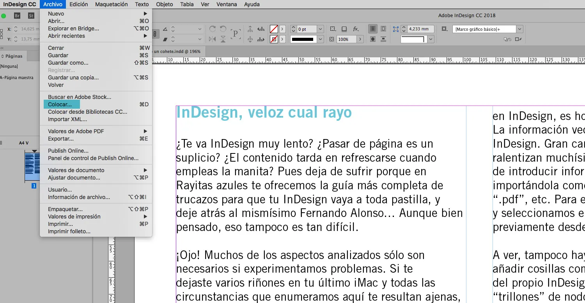Viewport: 585px width, 303px height.
Task: Click the fill swatch with the red slash
Action: pyautogui.click(x=274, y=29)
